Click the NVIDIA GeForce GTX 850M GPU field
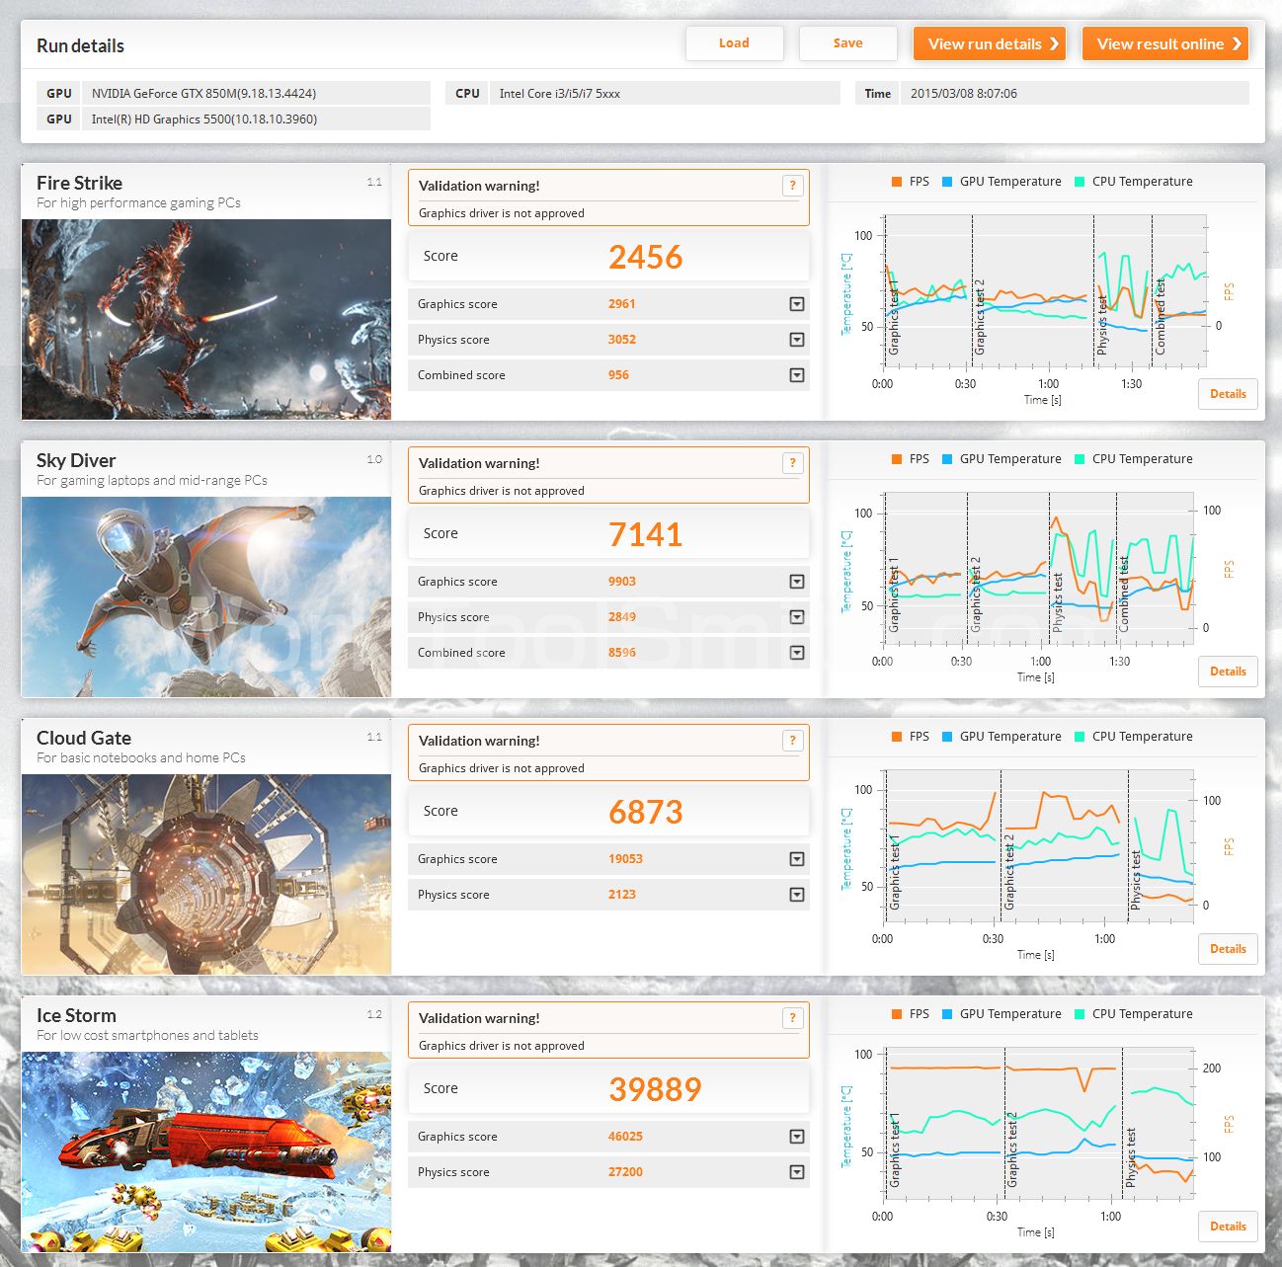1282x1267 pixels. click(257, 94)
